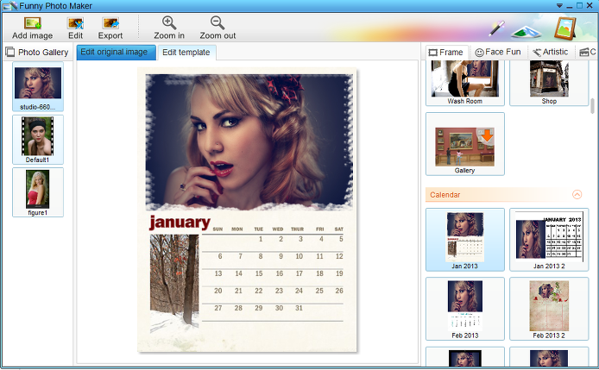The height and width of the screenshot is (370, 599).
Task: Click day 31 in the calendar preview
Action: tap(299, 308)
